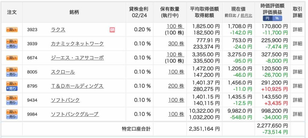Switch price change to 前月比
The width and height of the screenshot is (308, 138).
pyautogui.click(x=246, y=16)
